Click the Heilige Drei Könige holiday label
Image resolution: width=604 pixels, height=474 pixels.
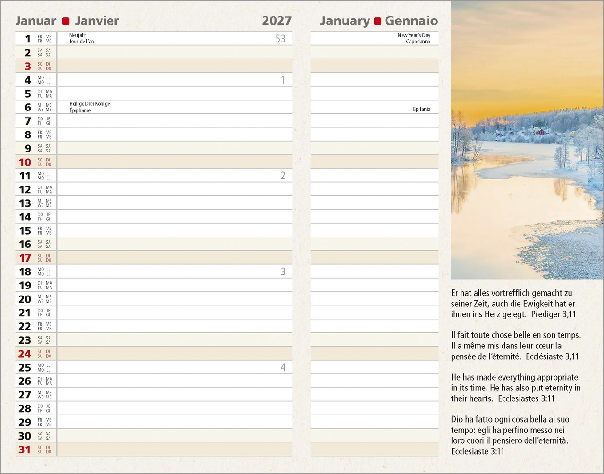point(90,104)
